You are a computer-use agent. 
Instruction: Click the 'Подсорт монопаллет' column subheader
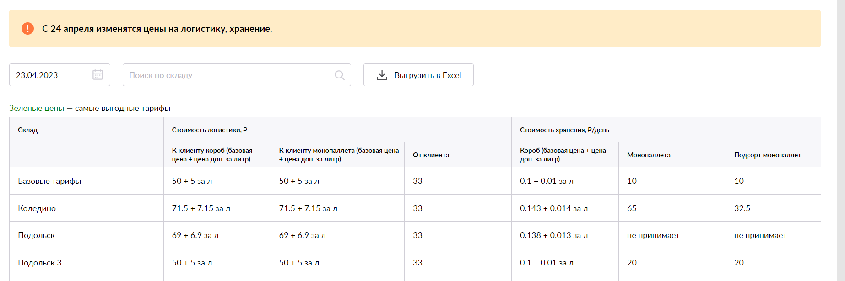(x=767, y=155)
